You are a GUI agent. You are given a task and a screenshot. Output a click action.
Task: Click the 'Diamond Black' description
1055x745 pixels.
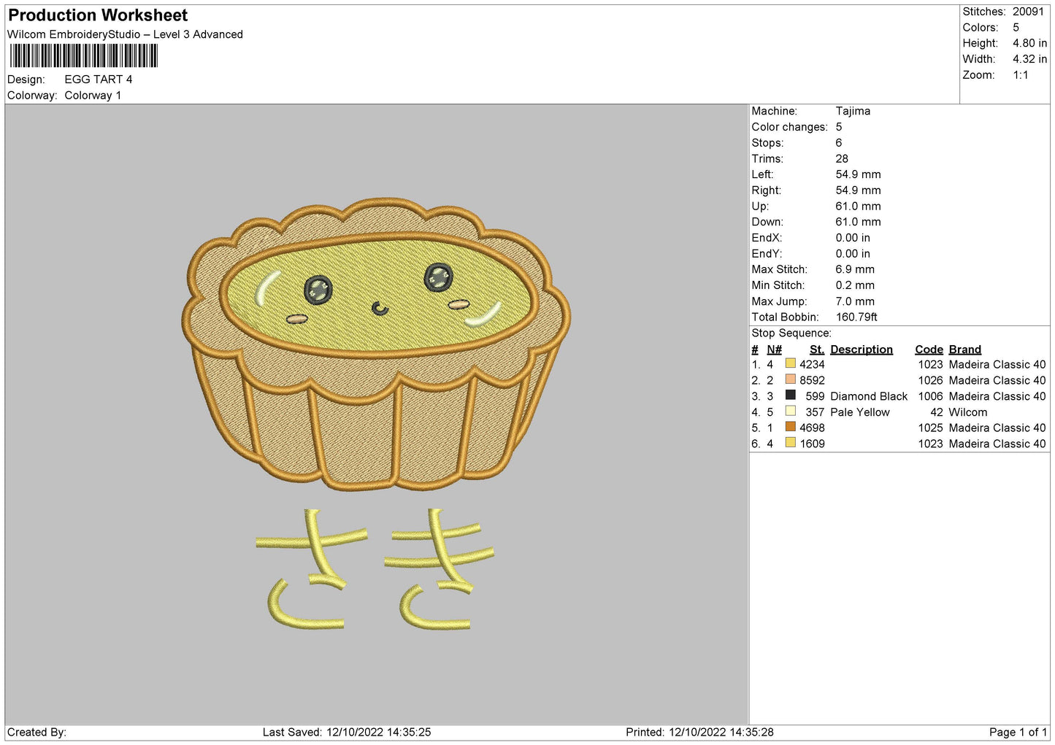pyautogui.click(x=869, y=396)
